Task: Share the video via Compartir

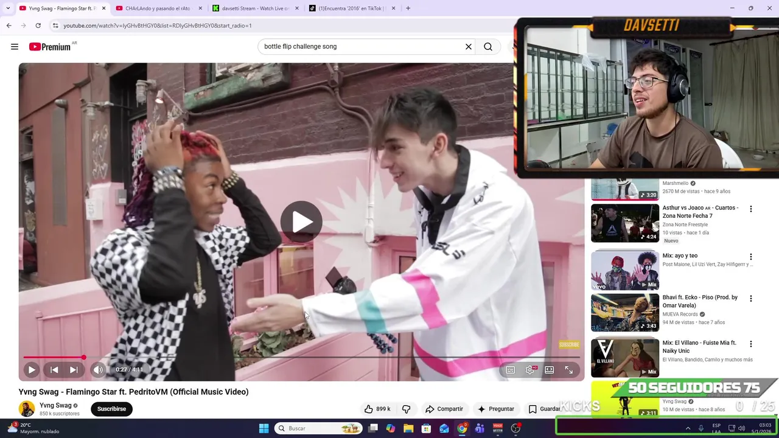Action: point(444,409)
